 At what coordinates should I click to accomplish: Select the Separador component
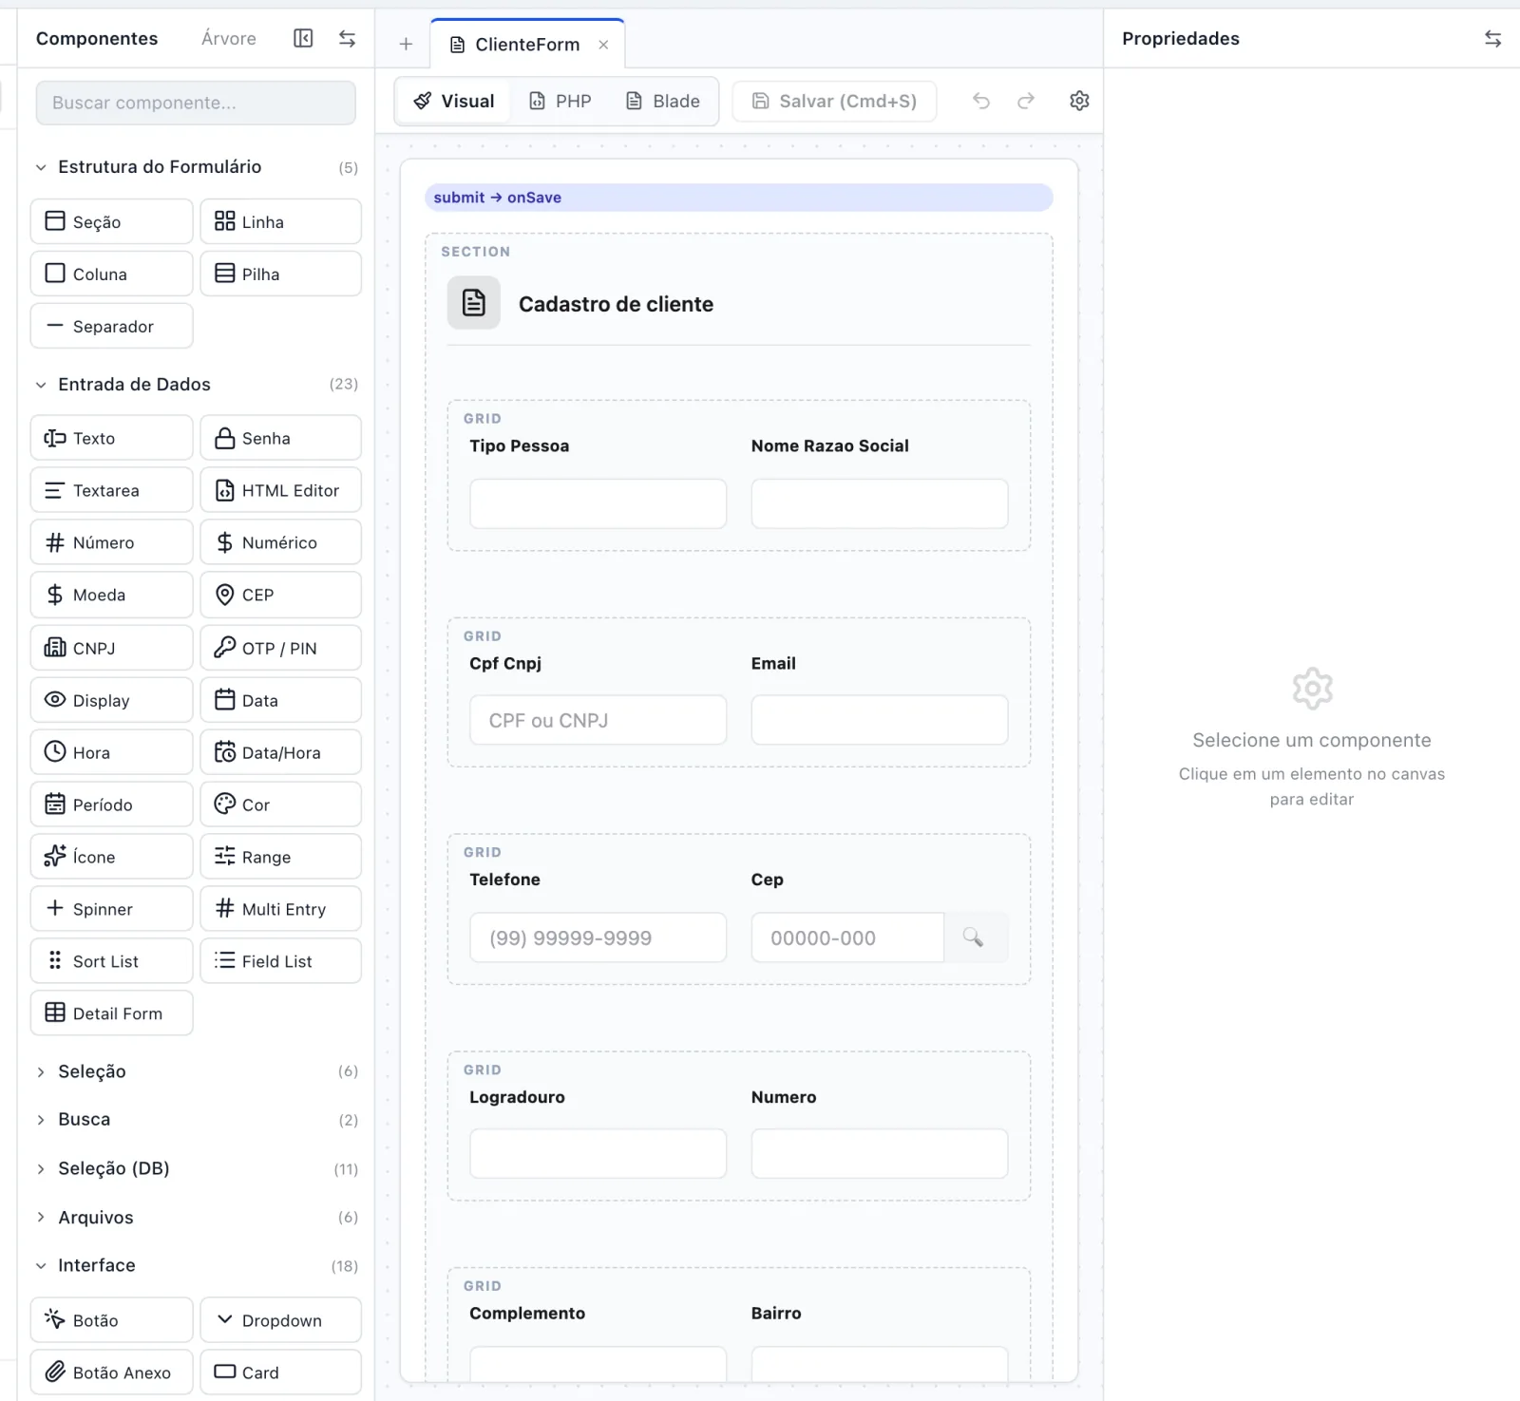click(x=112, y=326)
